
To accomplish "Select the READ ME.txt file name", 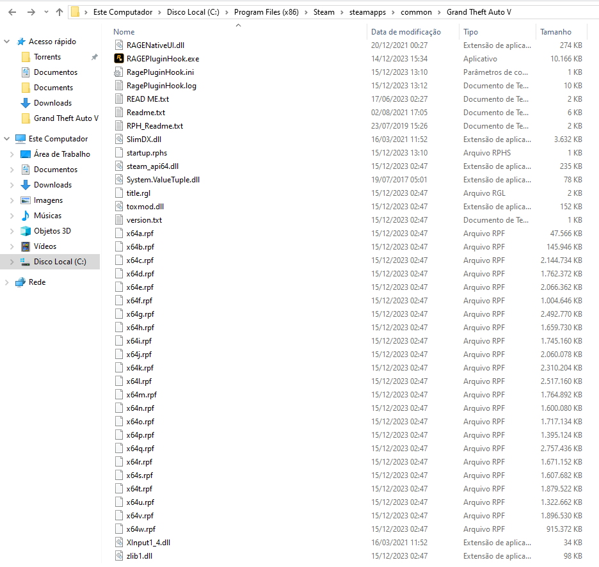I will [x=148, y=99].
